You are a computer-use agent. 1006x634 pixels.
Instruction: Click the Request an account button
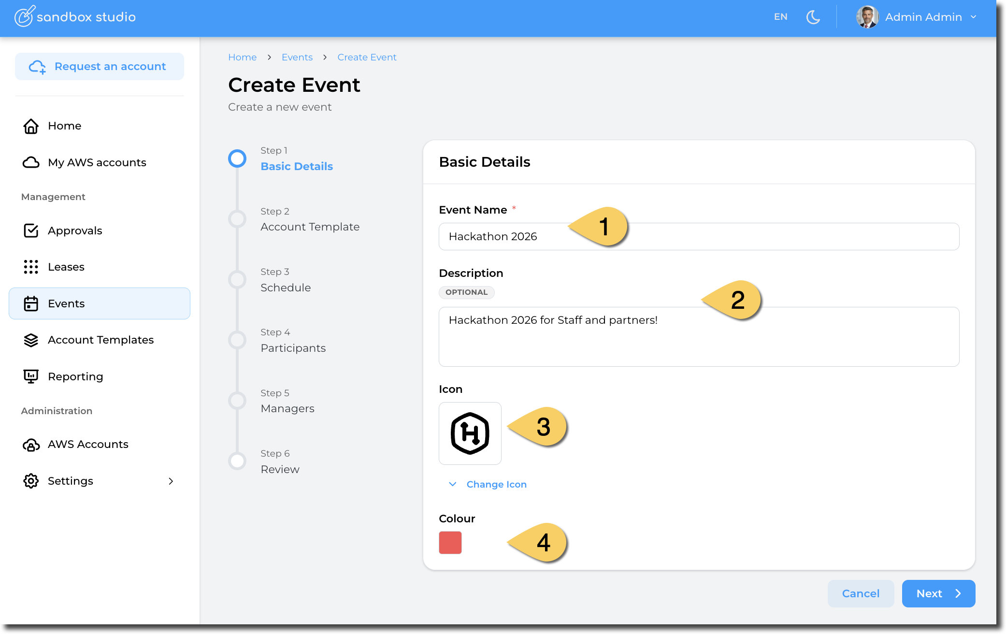[100, 67]
